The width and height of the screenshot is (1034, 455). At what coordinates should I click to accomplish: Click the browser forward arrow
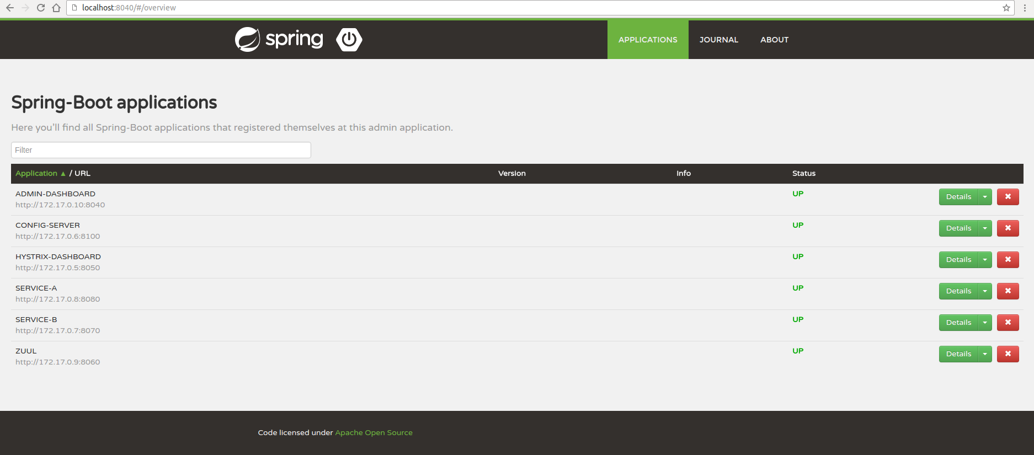(25, 8)
